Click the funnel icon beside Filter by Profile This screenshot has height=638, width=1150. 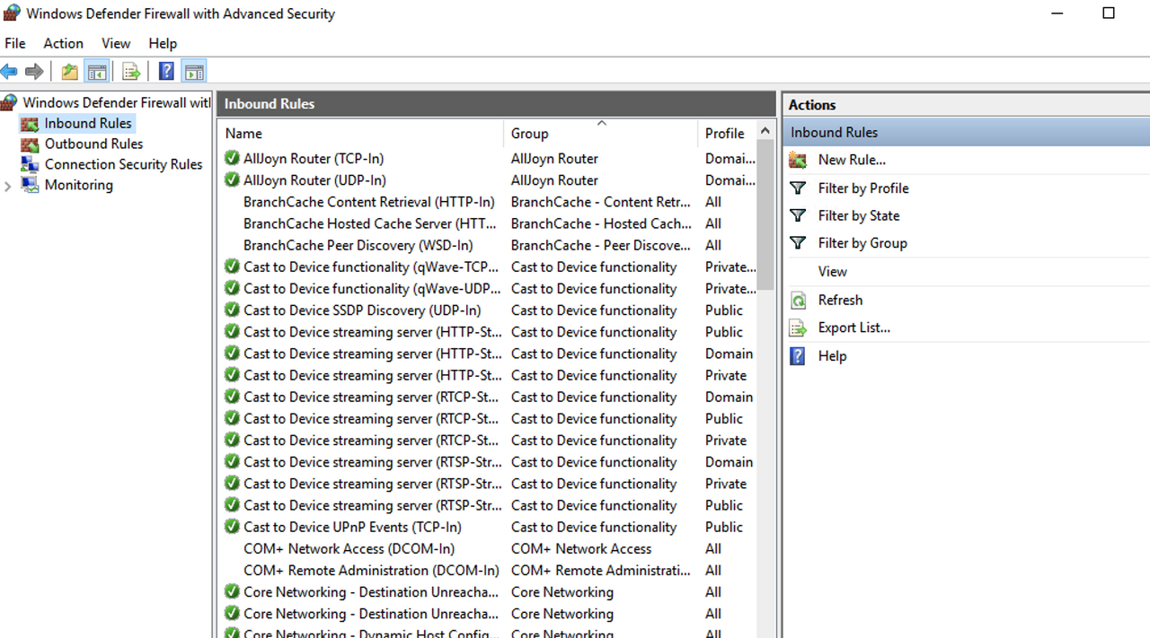(798, 188)
